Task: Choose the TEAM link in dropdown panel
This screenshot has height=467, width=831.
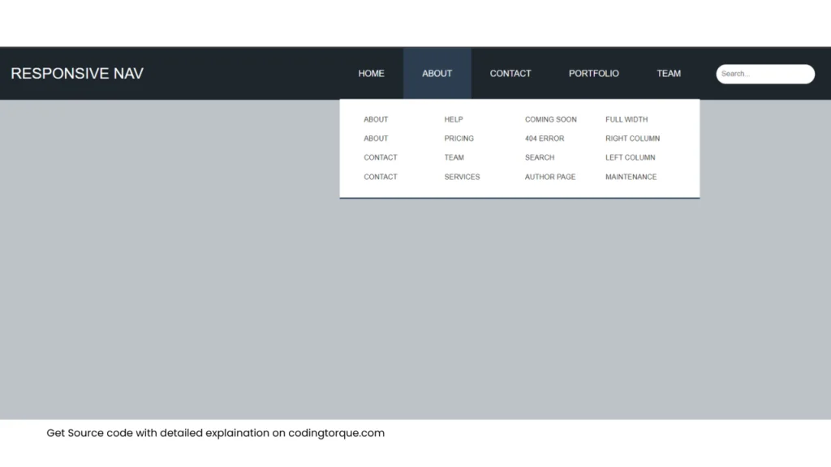Action: [454, 158]
